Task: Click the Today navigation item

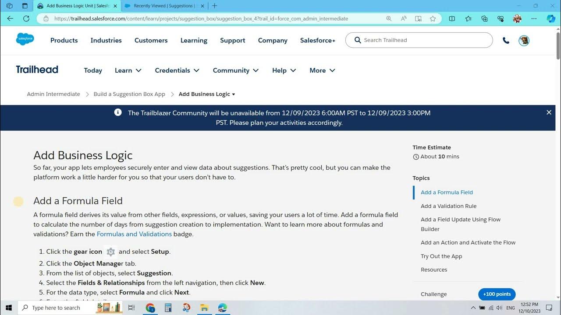Action: pos(93,70)
